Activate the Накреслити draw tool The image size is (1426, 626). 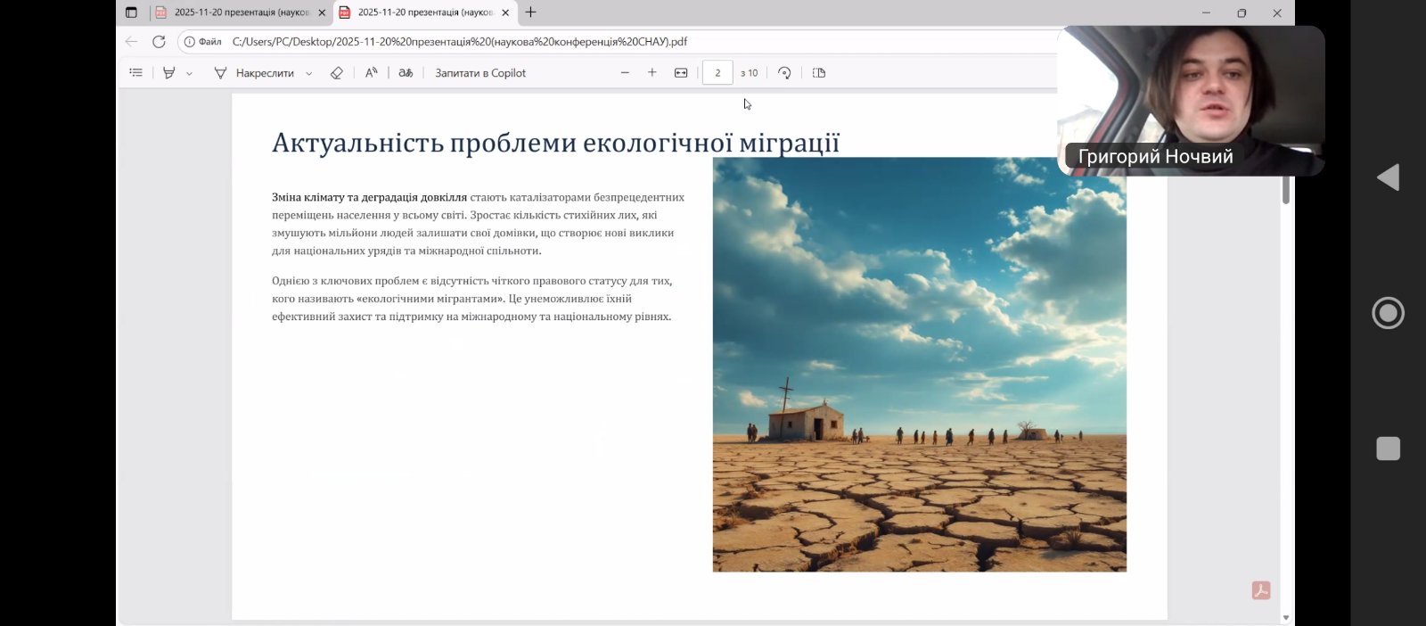click(255, 73)
